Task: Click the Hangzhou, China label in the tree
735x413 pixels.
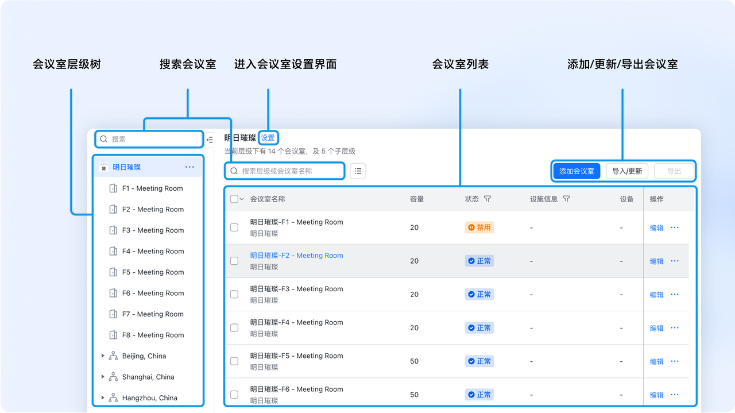Action: tap(150, 398)
